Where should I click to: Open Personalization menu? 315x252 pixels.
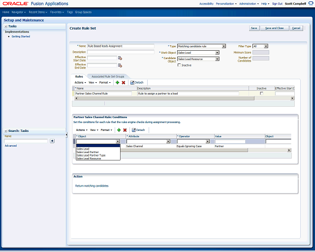click(226, 3)
